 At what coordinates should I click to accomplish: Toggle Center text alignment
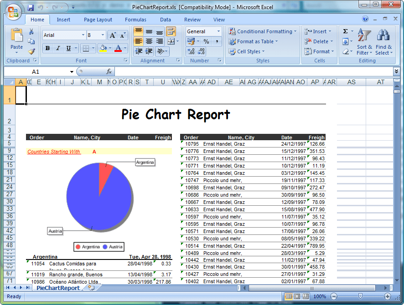(x=149, y=41)
